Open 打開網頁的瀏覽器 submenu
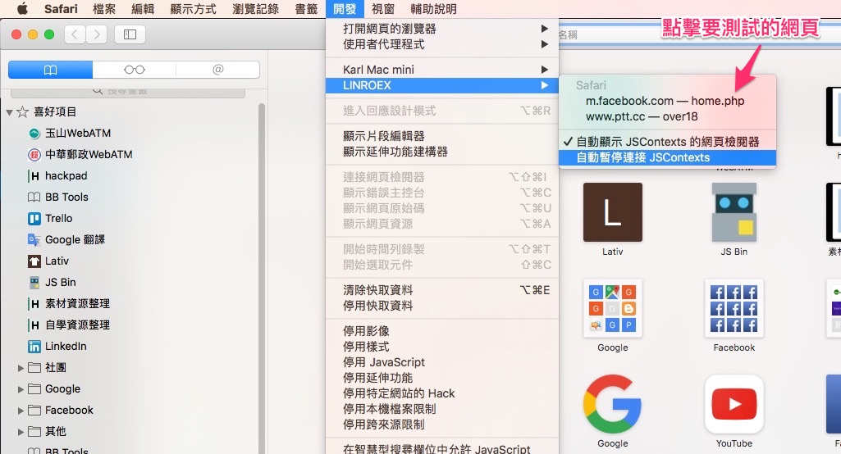This screenshot has width=841, height=454. point(442,29)
